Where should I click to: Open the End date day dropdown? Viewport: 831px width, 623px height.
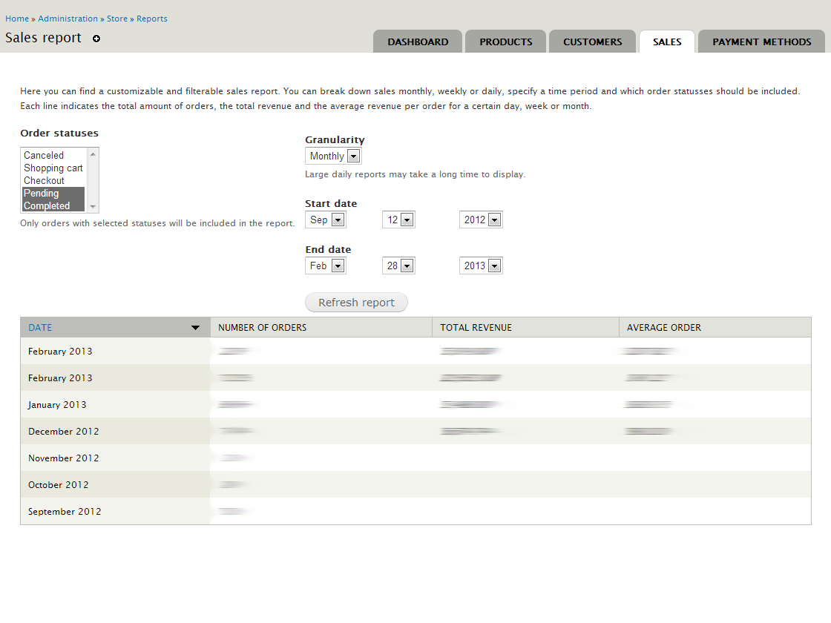(398, 266)
